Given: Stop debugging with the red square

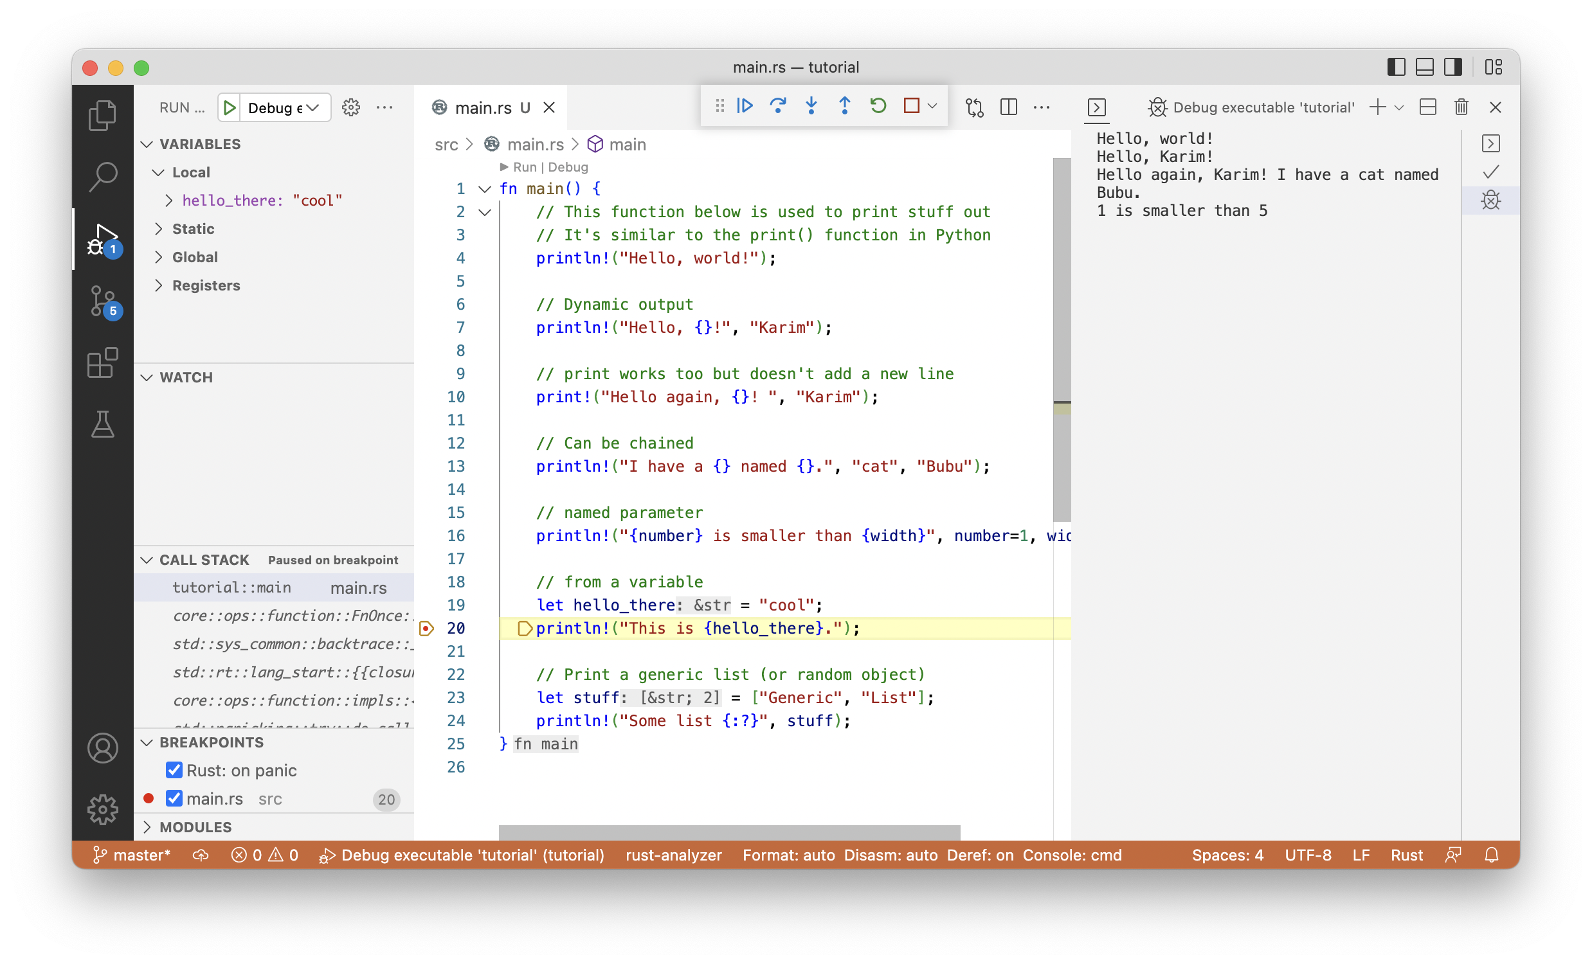Looking at the screenshot, I should [x=911, y=105].
